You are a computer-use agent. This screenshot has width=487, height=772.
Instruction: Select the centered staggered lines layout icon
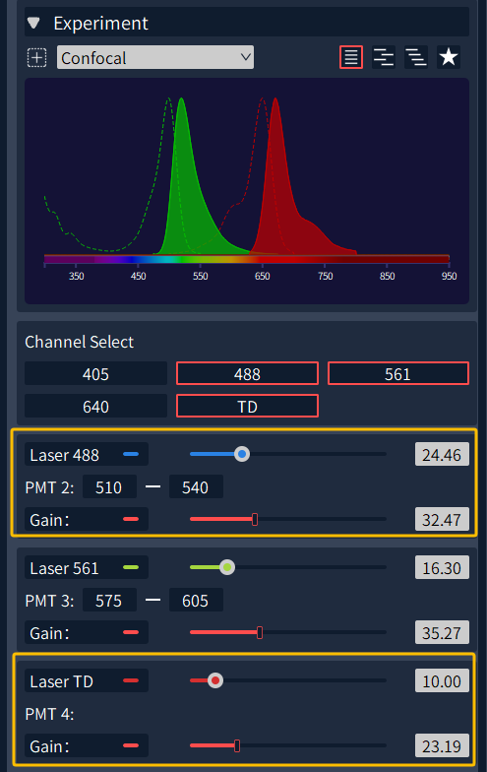tap(384, 57)
